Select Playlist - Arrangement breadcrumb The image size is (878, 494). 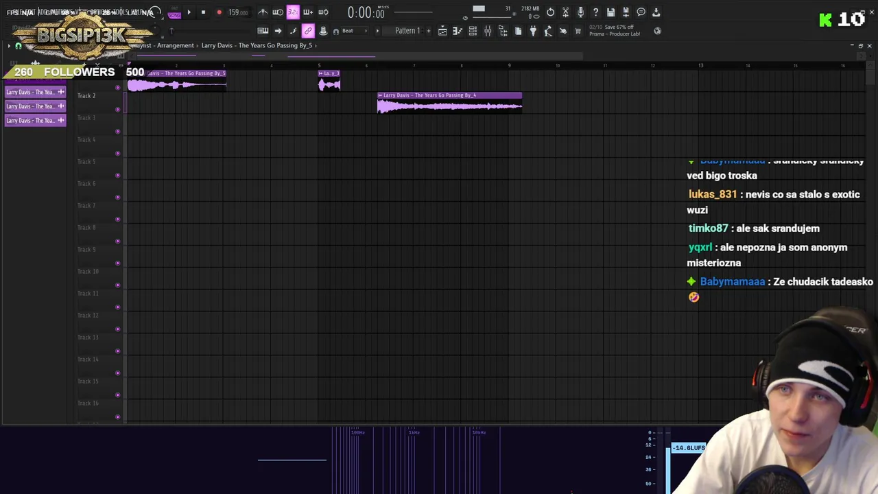[x=164, y=45]
